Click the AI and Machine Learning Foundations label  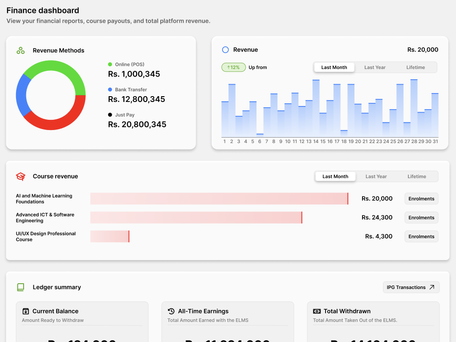click(44, 199)
